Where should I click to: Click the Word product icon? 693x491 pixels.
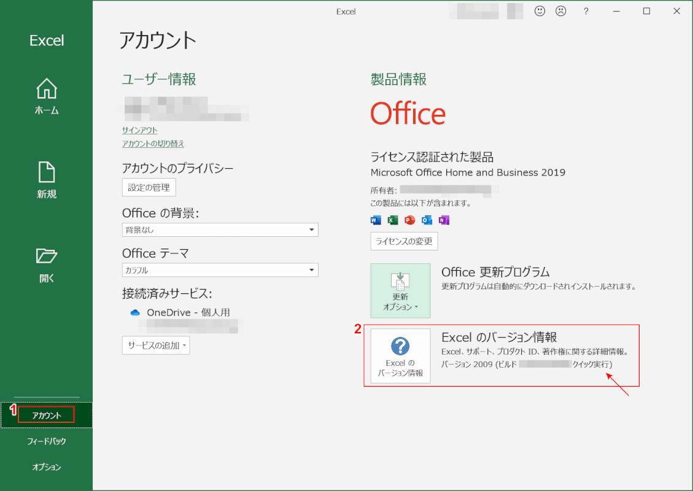coord(376,220)
